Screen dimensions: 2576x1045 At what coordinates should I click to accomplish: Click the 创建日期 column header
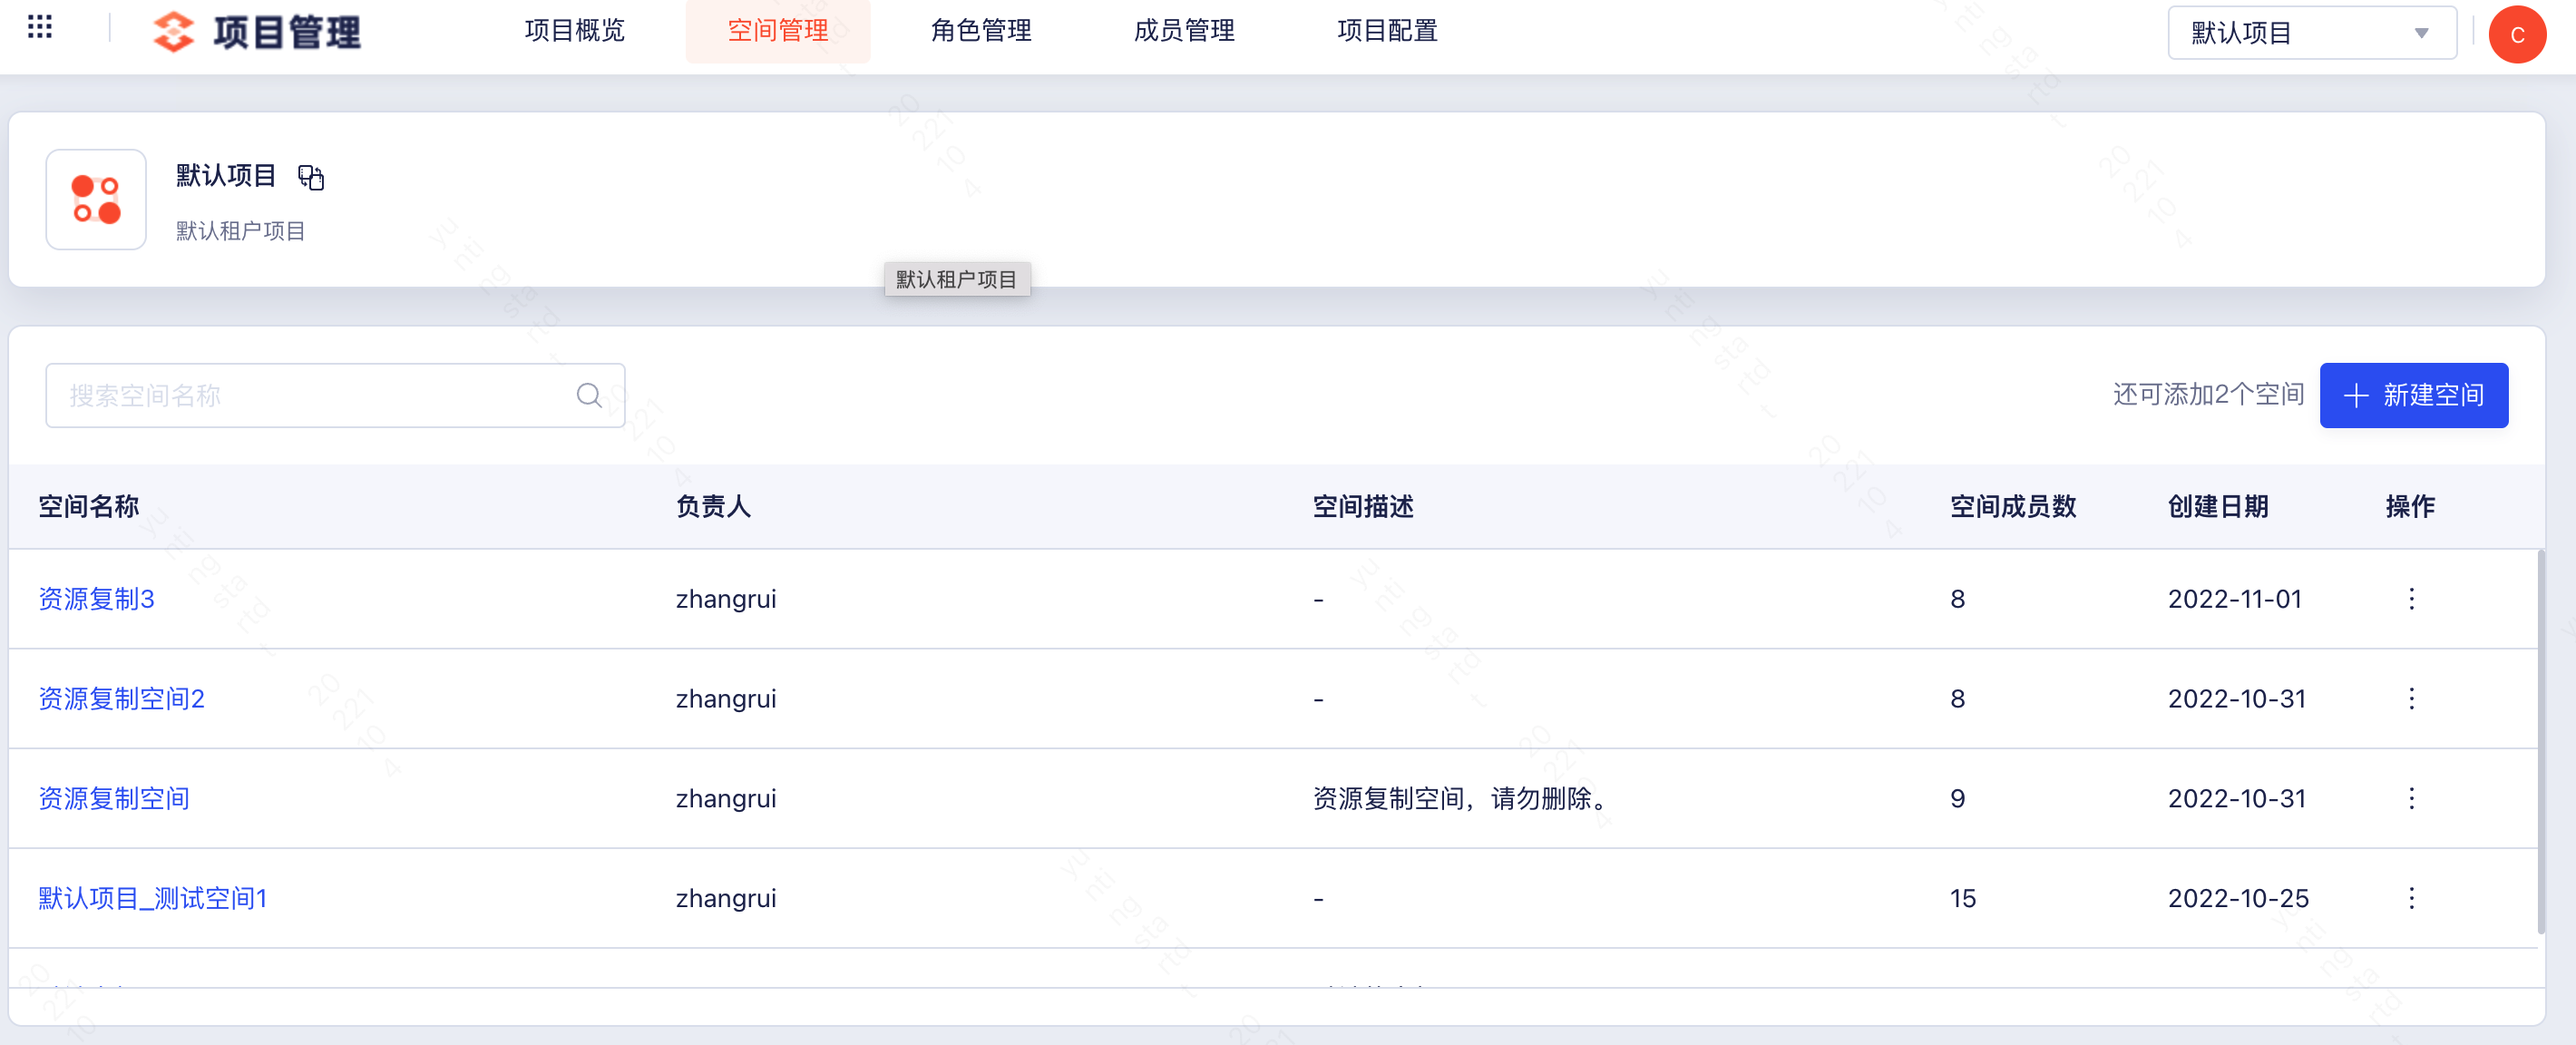click(2218, 507)
